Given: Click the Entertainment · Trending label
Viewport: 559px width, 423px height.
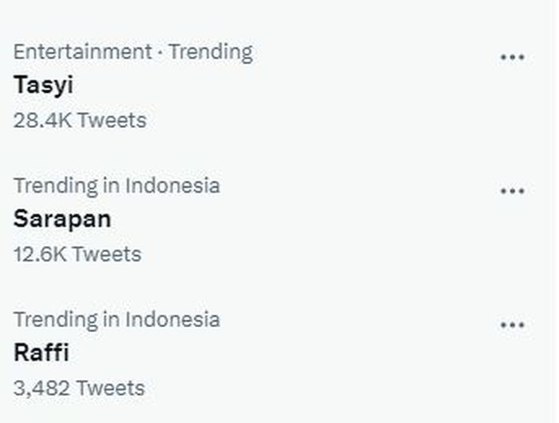Looking at the screenshot, I should coord(133,52).
